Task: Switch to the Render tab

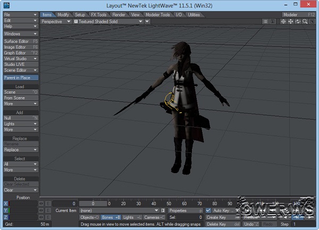Action: (119, 15)
